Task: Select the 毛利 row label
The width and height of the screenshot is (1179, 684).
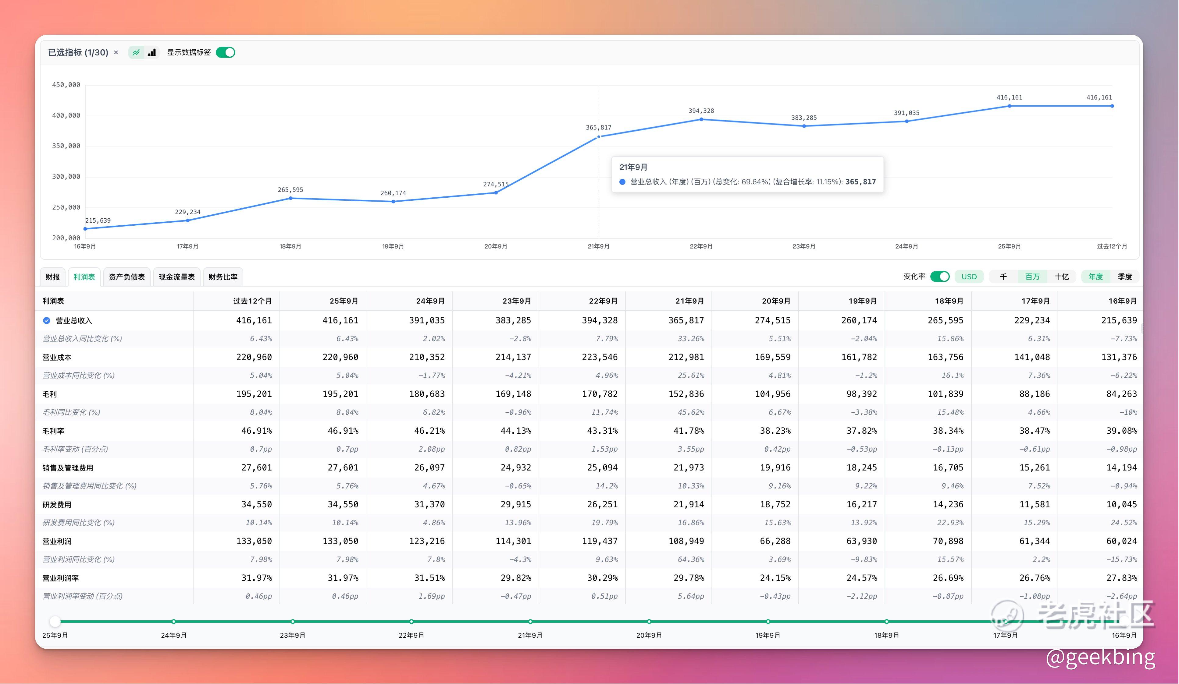Action: [50, 394]
